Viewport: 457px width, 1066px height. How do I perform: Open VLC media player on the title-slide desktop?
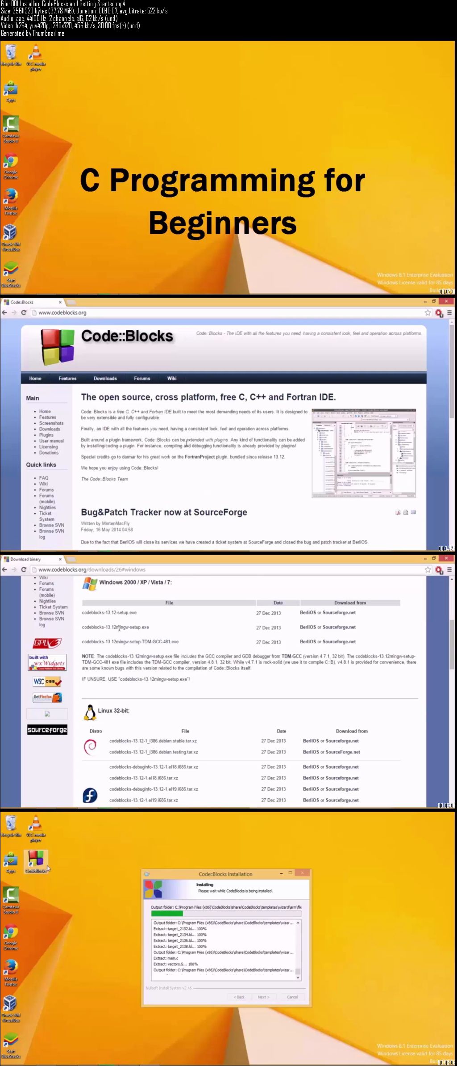click(x=36, y=58)
